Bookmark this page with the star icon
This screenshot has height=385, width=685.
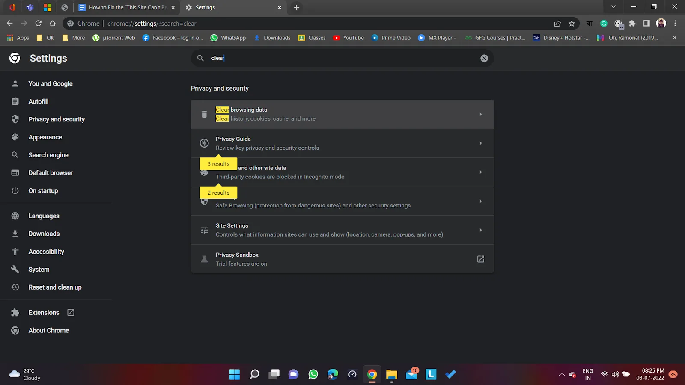click(572, 24)
